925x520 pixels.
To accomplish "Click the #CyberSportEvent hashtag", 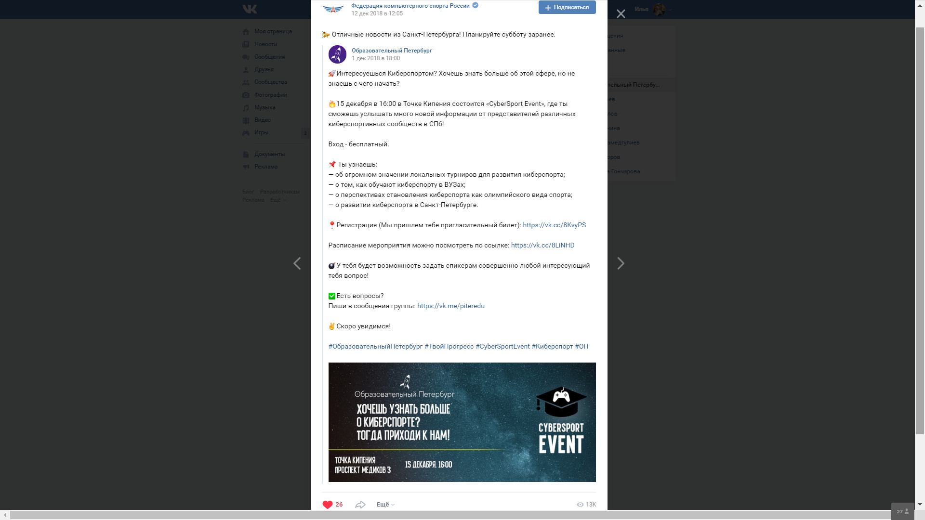I will (502, 346).
